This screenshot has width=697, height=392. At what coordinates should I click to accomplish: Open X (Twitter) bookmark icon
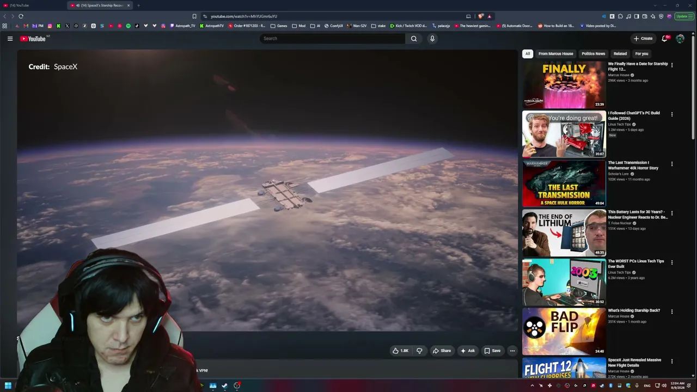(68, 26)
